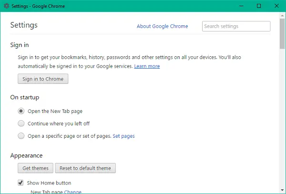Click the Change link for New Tab page

(x=73, y=192)
